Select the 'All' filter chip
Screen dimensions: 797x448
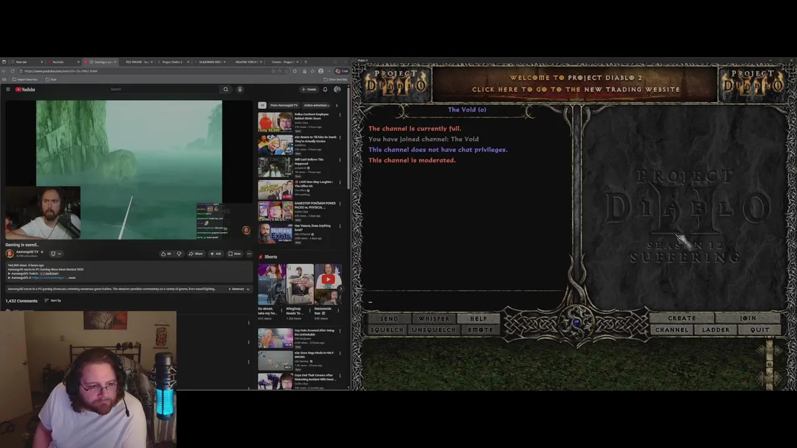click(262, 105)
